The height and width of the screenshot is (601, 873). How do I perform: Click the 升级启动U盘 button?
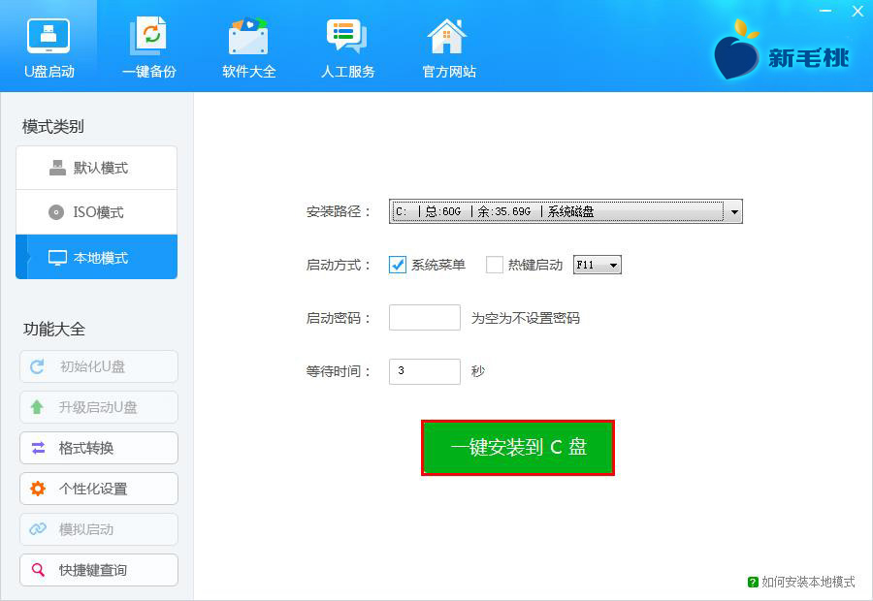click(99, 407)
